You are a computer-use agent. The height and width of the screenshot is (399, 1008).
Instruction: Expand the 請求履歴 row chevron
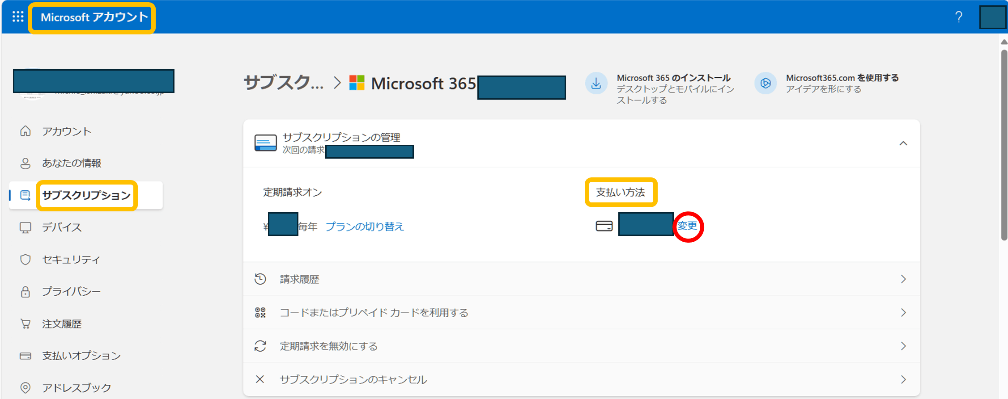click(x=903, y=279)
